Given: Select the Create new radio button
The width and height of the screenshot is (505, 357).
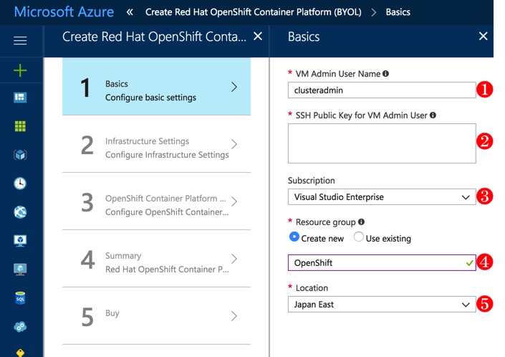Looking at the screenshot, I should click(294, 237).
